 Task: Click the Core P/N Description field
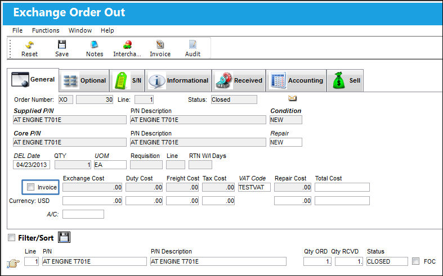pyautogui.click(x=198, y=142)
